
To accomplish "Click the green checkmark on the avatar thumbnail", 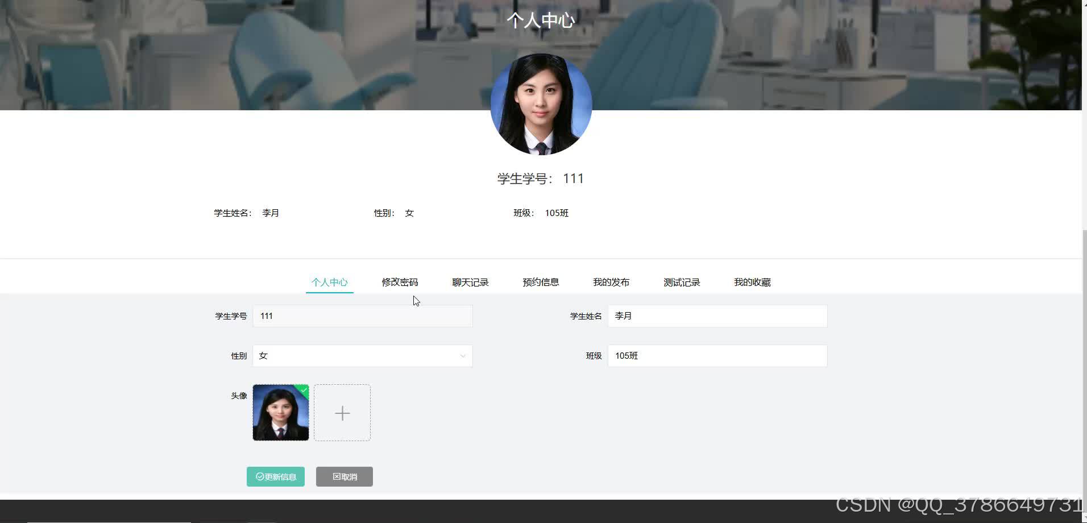I will tap(303, 391).
